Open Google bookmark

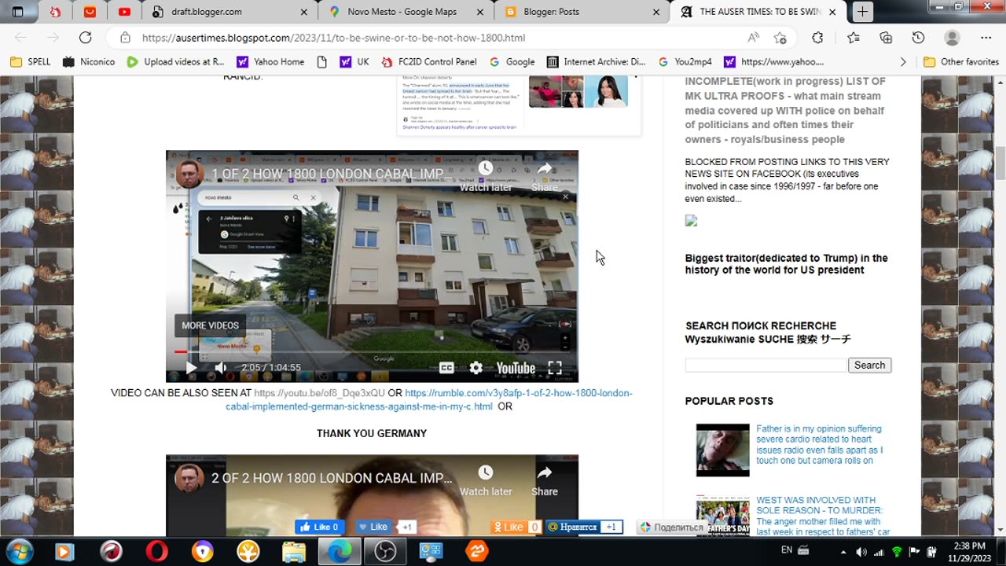(x=512, y=61)
